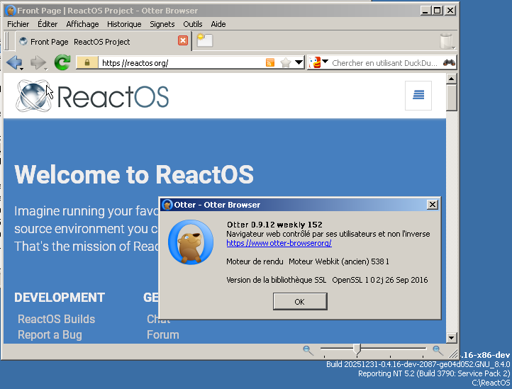Reload the page with the green refresh icon
512x389 pixels.
(x=62, y=63)
